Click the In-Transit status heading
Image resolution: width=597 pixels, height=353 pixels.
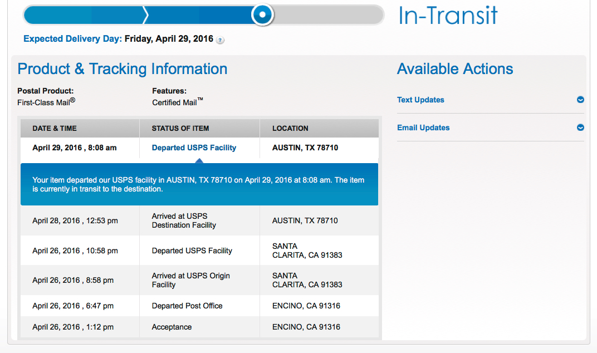click(448, 16)
